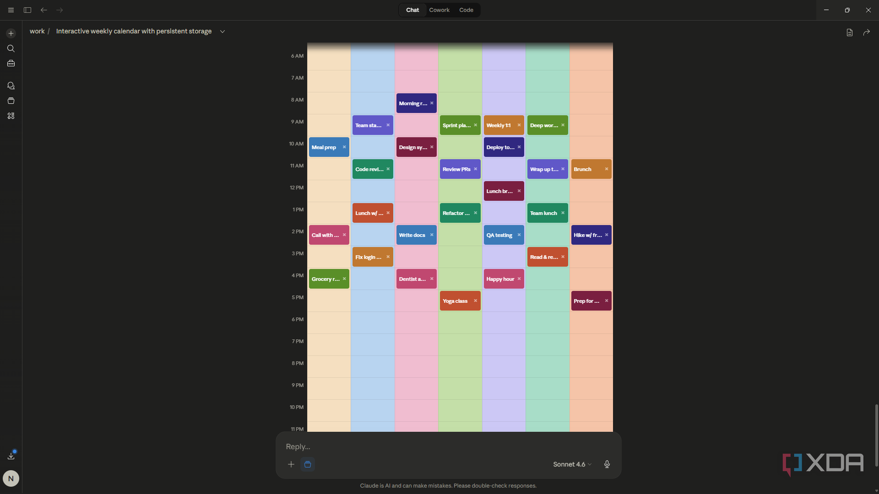The height and width of the screenshot is (494, 879).
Task: Switch to the Chat tab
Action: pos(412,10)
